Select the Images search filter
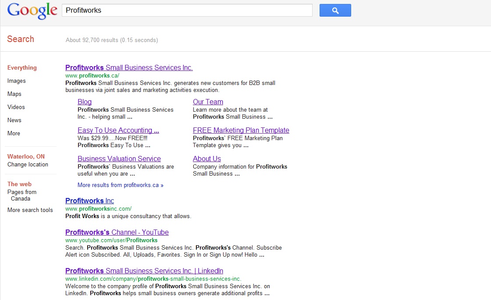 (16, 81)
